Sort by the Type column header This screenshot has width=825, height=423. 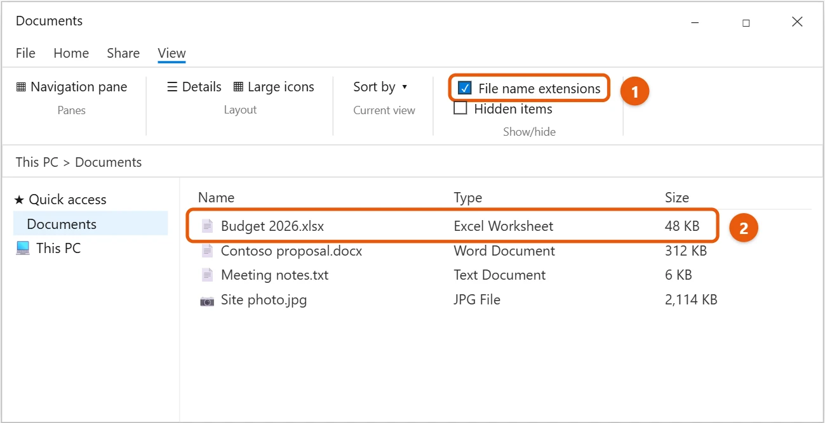[468, 198]
